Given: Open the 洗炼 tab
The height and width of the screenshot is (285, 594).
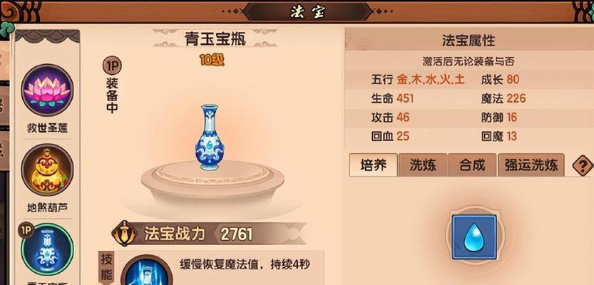Looking at the screenshot, I should click(423, 165).
